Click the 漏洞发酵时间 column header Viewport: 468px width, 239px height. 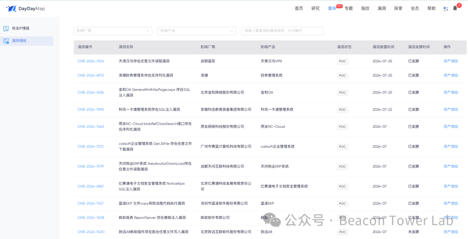point(419,47)
